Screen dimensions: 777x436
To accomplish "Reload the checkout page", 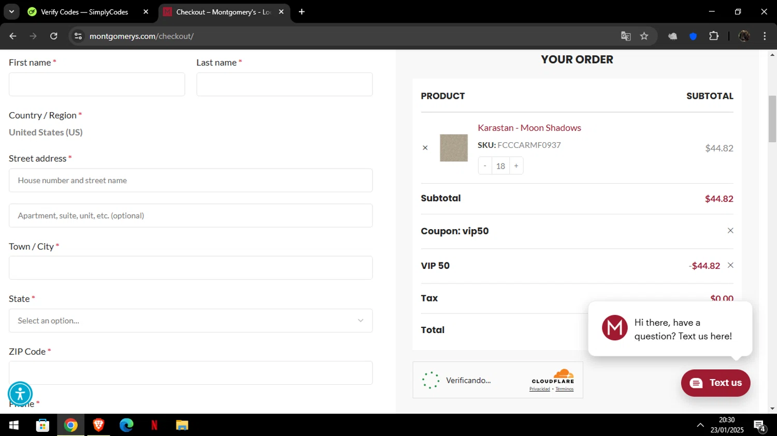I will point(54,36).
